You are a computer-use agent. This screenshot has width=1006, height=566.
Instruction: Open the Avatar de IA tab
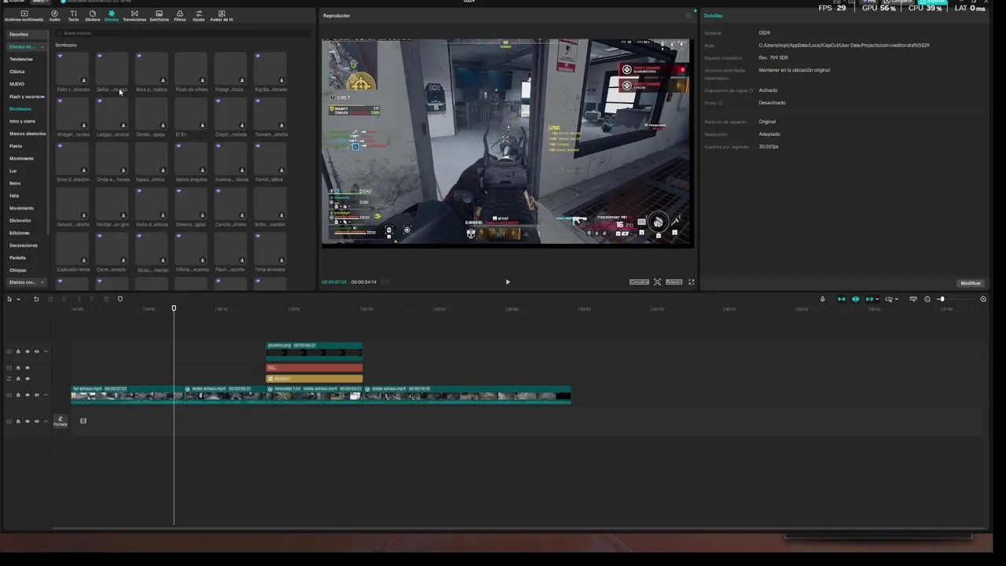coord(221,16)
